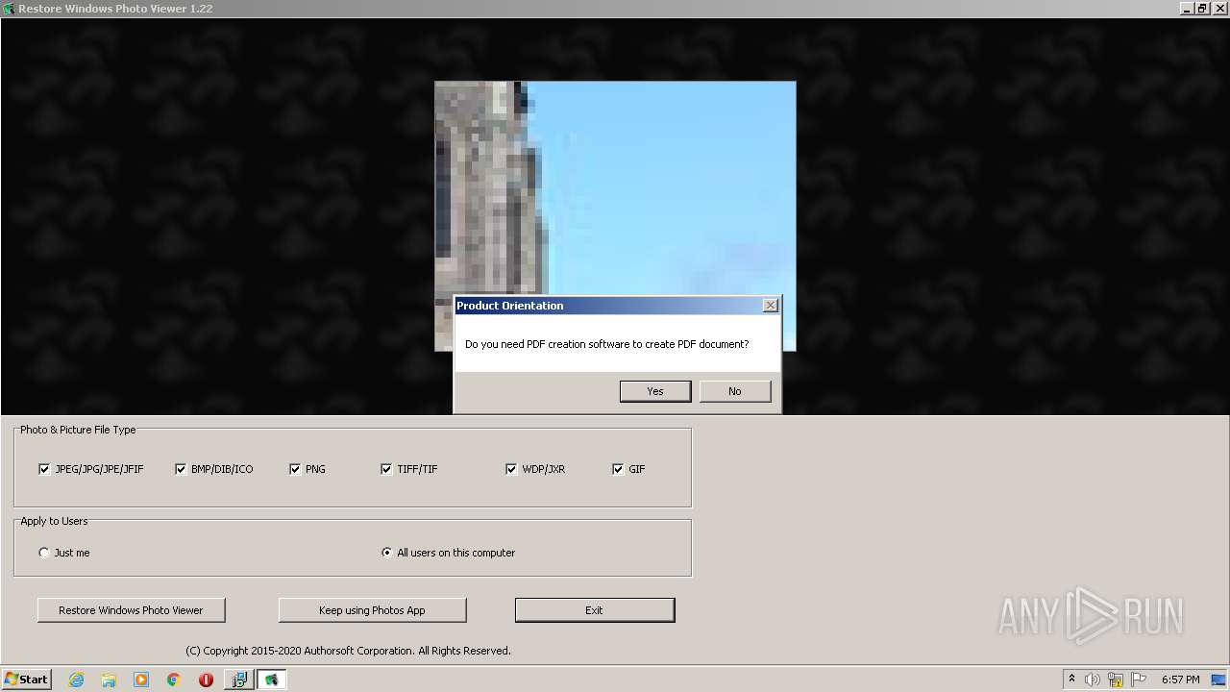Click the 6:57 PM system clock
This screenshot has height=692, width=1230.
click(x=1180, y=680)
